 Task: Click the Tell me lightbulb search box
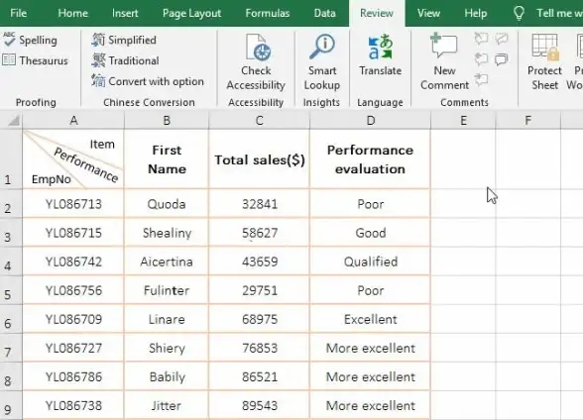(547, 13)
